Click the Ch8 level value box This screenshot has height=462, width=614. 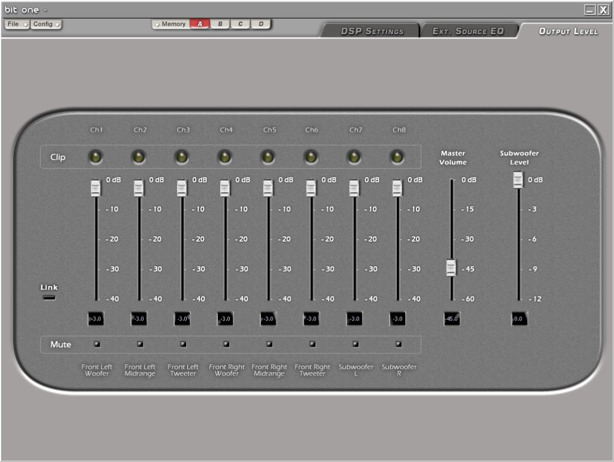397,319
